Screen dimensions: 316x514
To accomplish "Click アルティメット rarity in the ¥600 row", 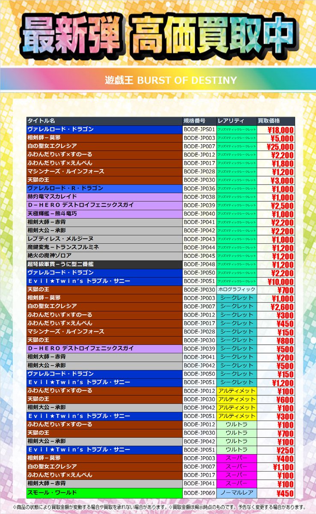I will click(x=236, y=399).
